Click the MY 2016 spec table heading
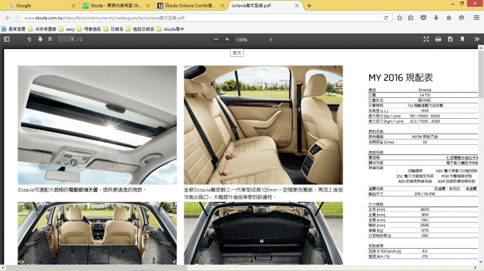 401,78
